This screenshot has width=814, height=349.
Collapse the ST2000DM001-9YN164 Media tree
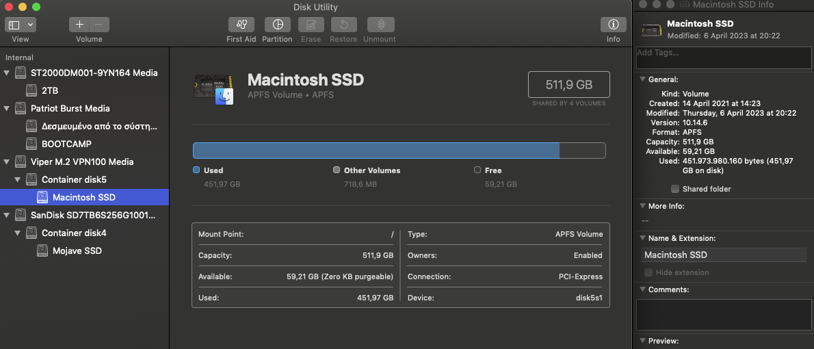click(x=6, y=73)
